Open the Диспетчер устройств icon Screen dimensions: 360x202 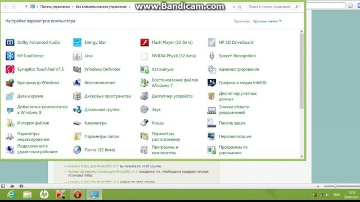pos(145,96)
